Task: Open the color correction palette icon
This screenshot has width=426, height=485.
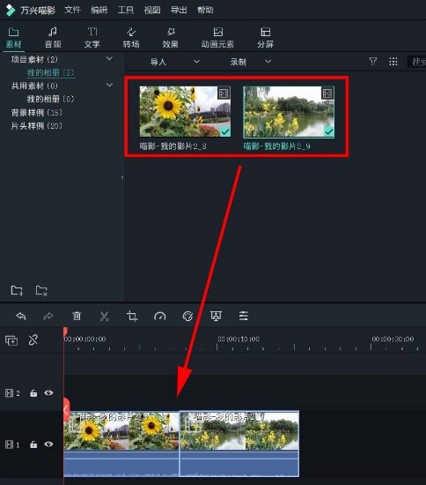Action: click(x=187, y=316)
